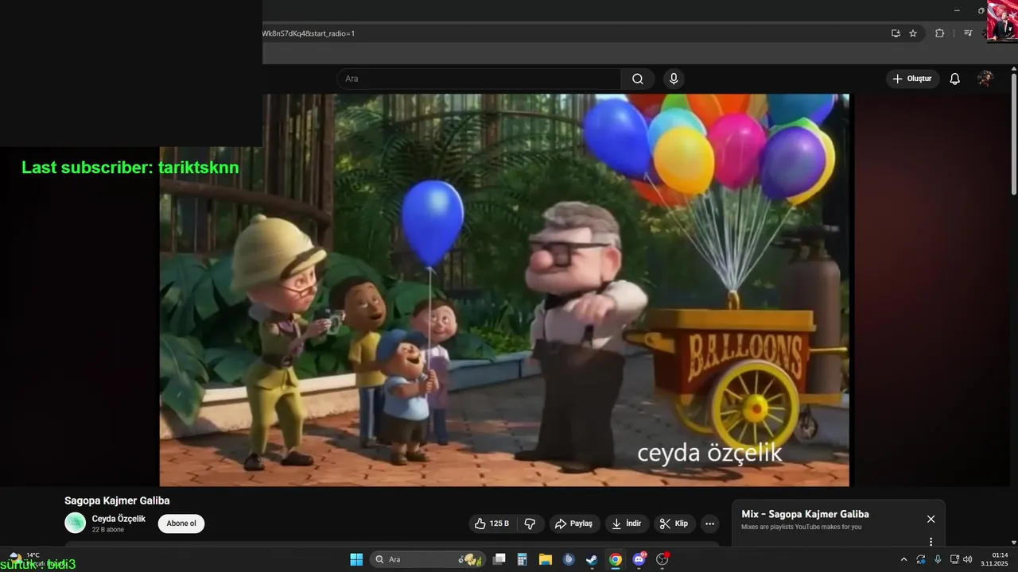Open Task View in taskbar
The height and width of the screenshot is (572, 1018).
click(x=499, y=559)
